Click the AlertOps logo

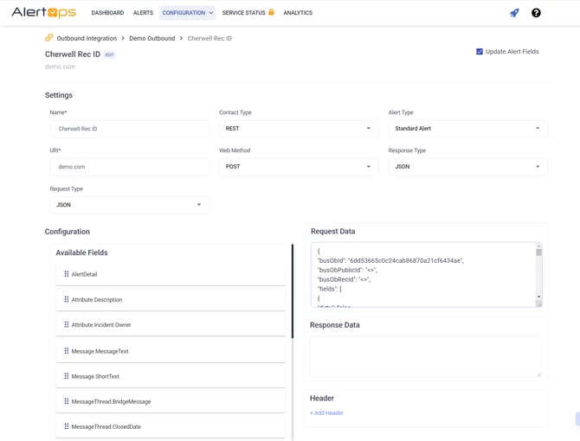(x=43, y=13)
